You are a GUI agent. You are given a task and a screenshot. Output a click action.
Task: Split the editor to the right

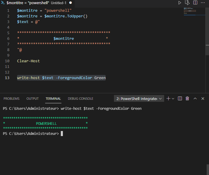195,3
